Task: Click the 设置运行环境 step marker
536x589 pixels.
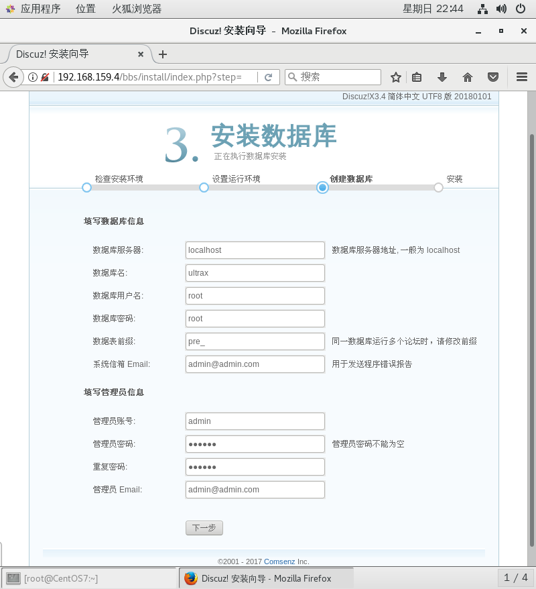Action: 204,187
